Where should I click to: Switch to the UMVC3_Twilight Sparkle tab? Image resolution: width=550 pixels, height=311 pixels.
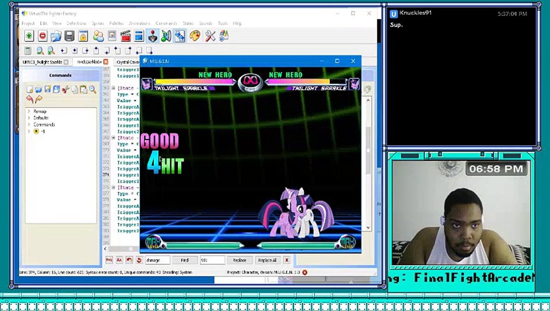coord(42,62)
